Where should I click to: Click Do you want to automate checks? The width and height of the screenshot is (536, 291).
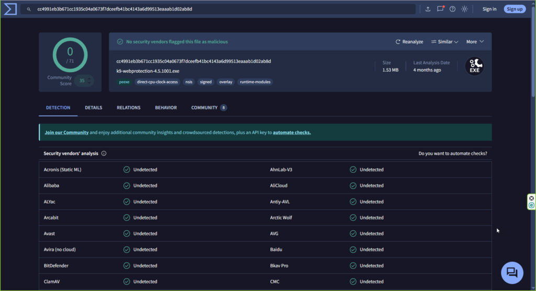pos(453,153)
